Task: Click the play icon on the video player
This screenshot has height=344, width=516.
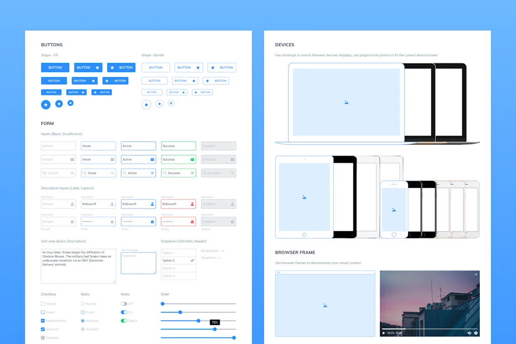Action: pyautogui.click(x=383, y=332)
